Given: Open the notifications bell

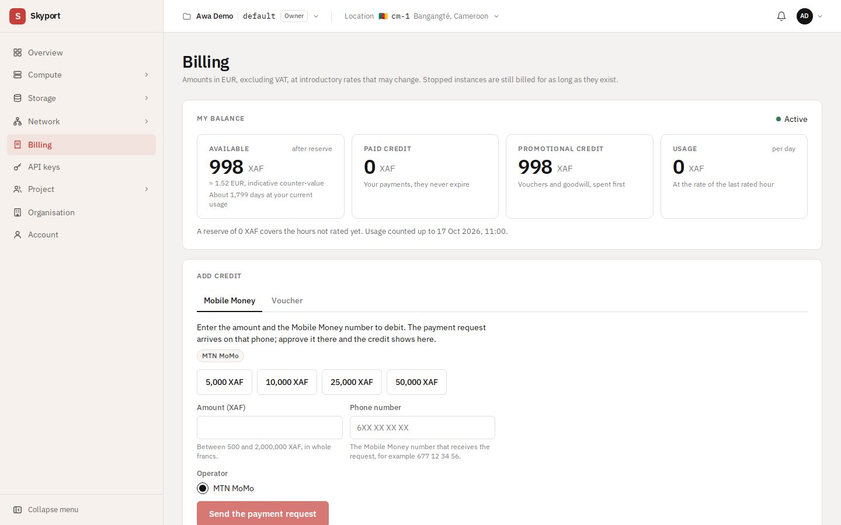Looking at the screenshot, I should [781, 16].
